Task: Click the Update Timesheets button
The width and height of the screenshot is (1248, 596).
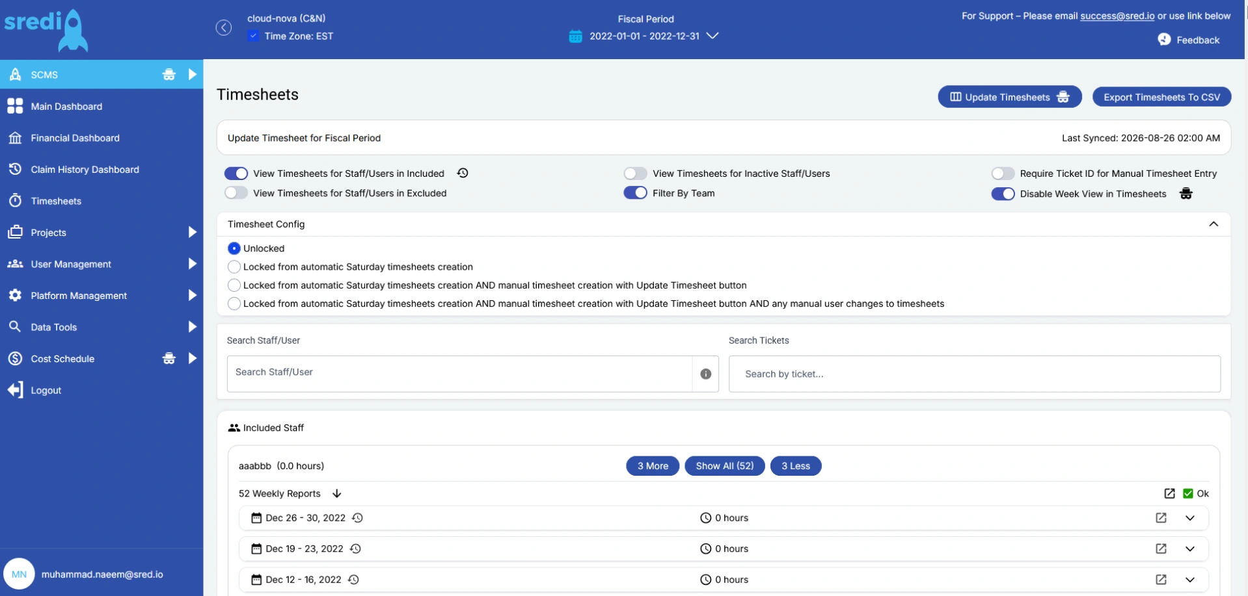Action: 1009,97
